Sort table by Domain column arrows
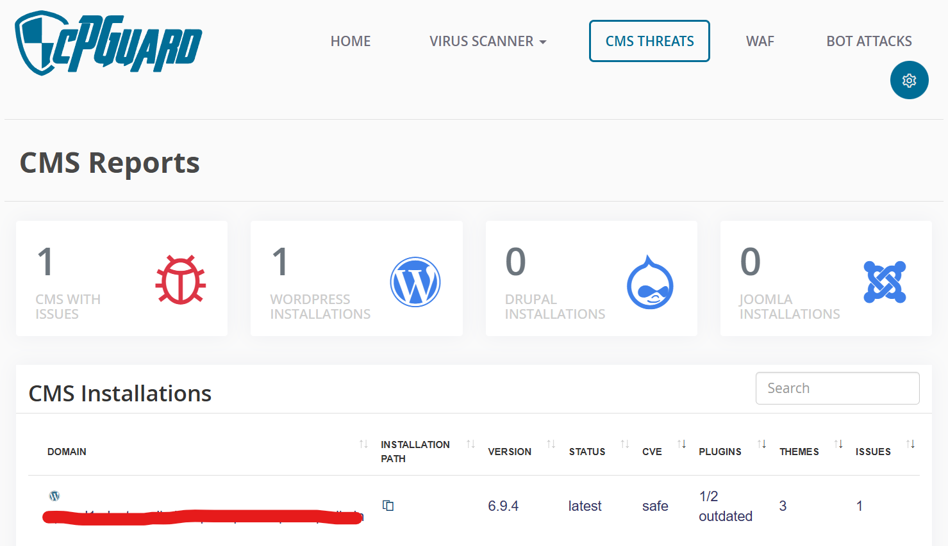Screen dimensions: 948x546 pos(363,444)
